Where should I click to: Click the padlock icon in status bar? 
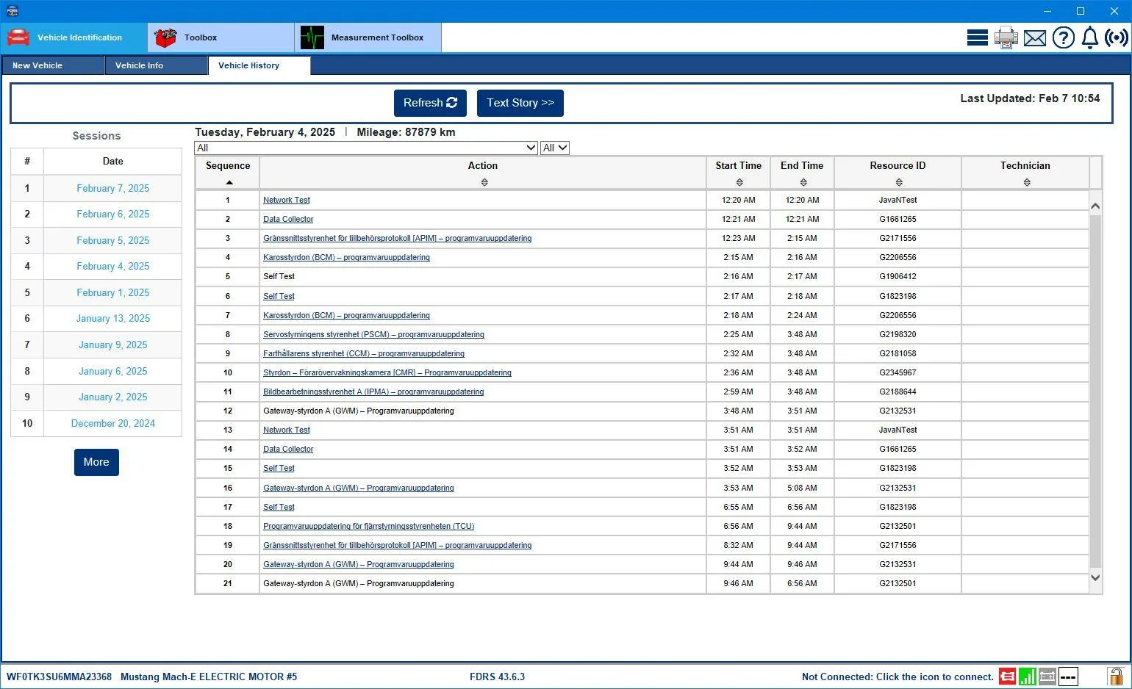pos(1115,676)
